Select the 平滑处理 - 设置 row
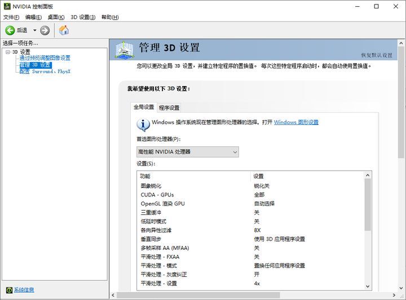 pos(250,284)
